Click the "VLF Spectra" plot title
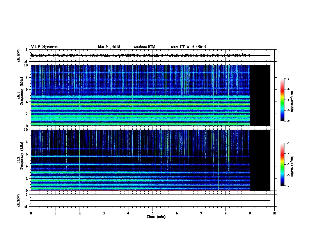This screenshot has width=309, height=239. coord(44,47)
